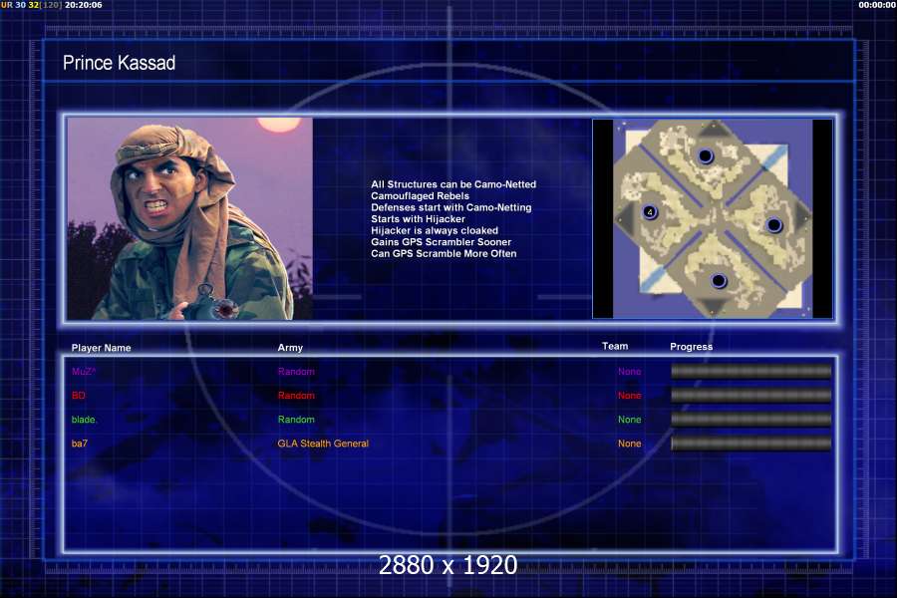Click 'Defenses start with Camo-Netting' line

[451, 207]
